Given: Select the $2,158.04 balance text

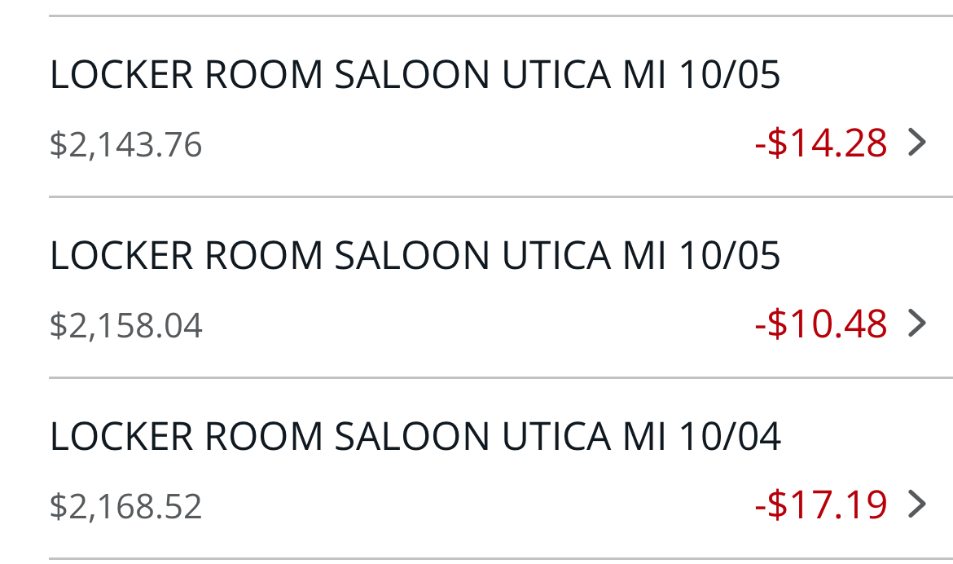Looking at the screenshot, I should [125, 326].
